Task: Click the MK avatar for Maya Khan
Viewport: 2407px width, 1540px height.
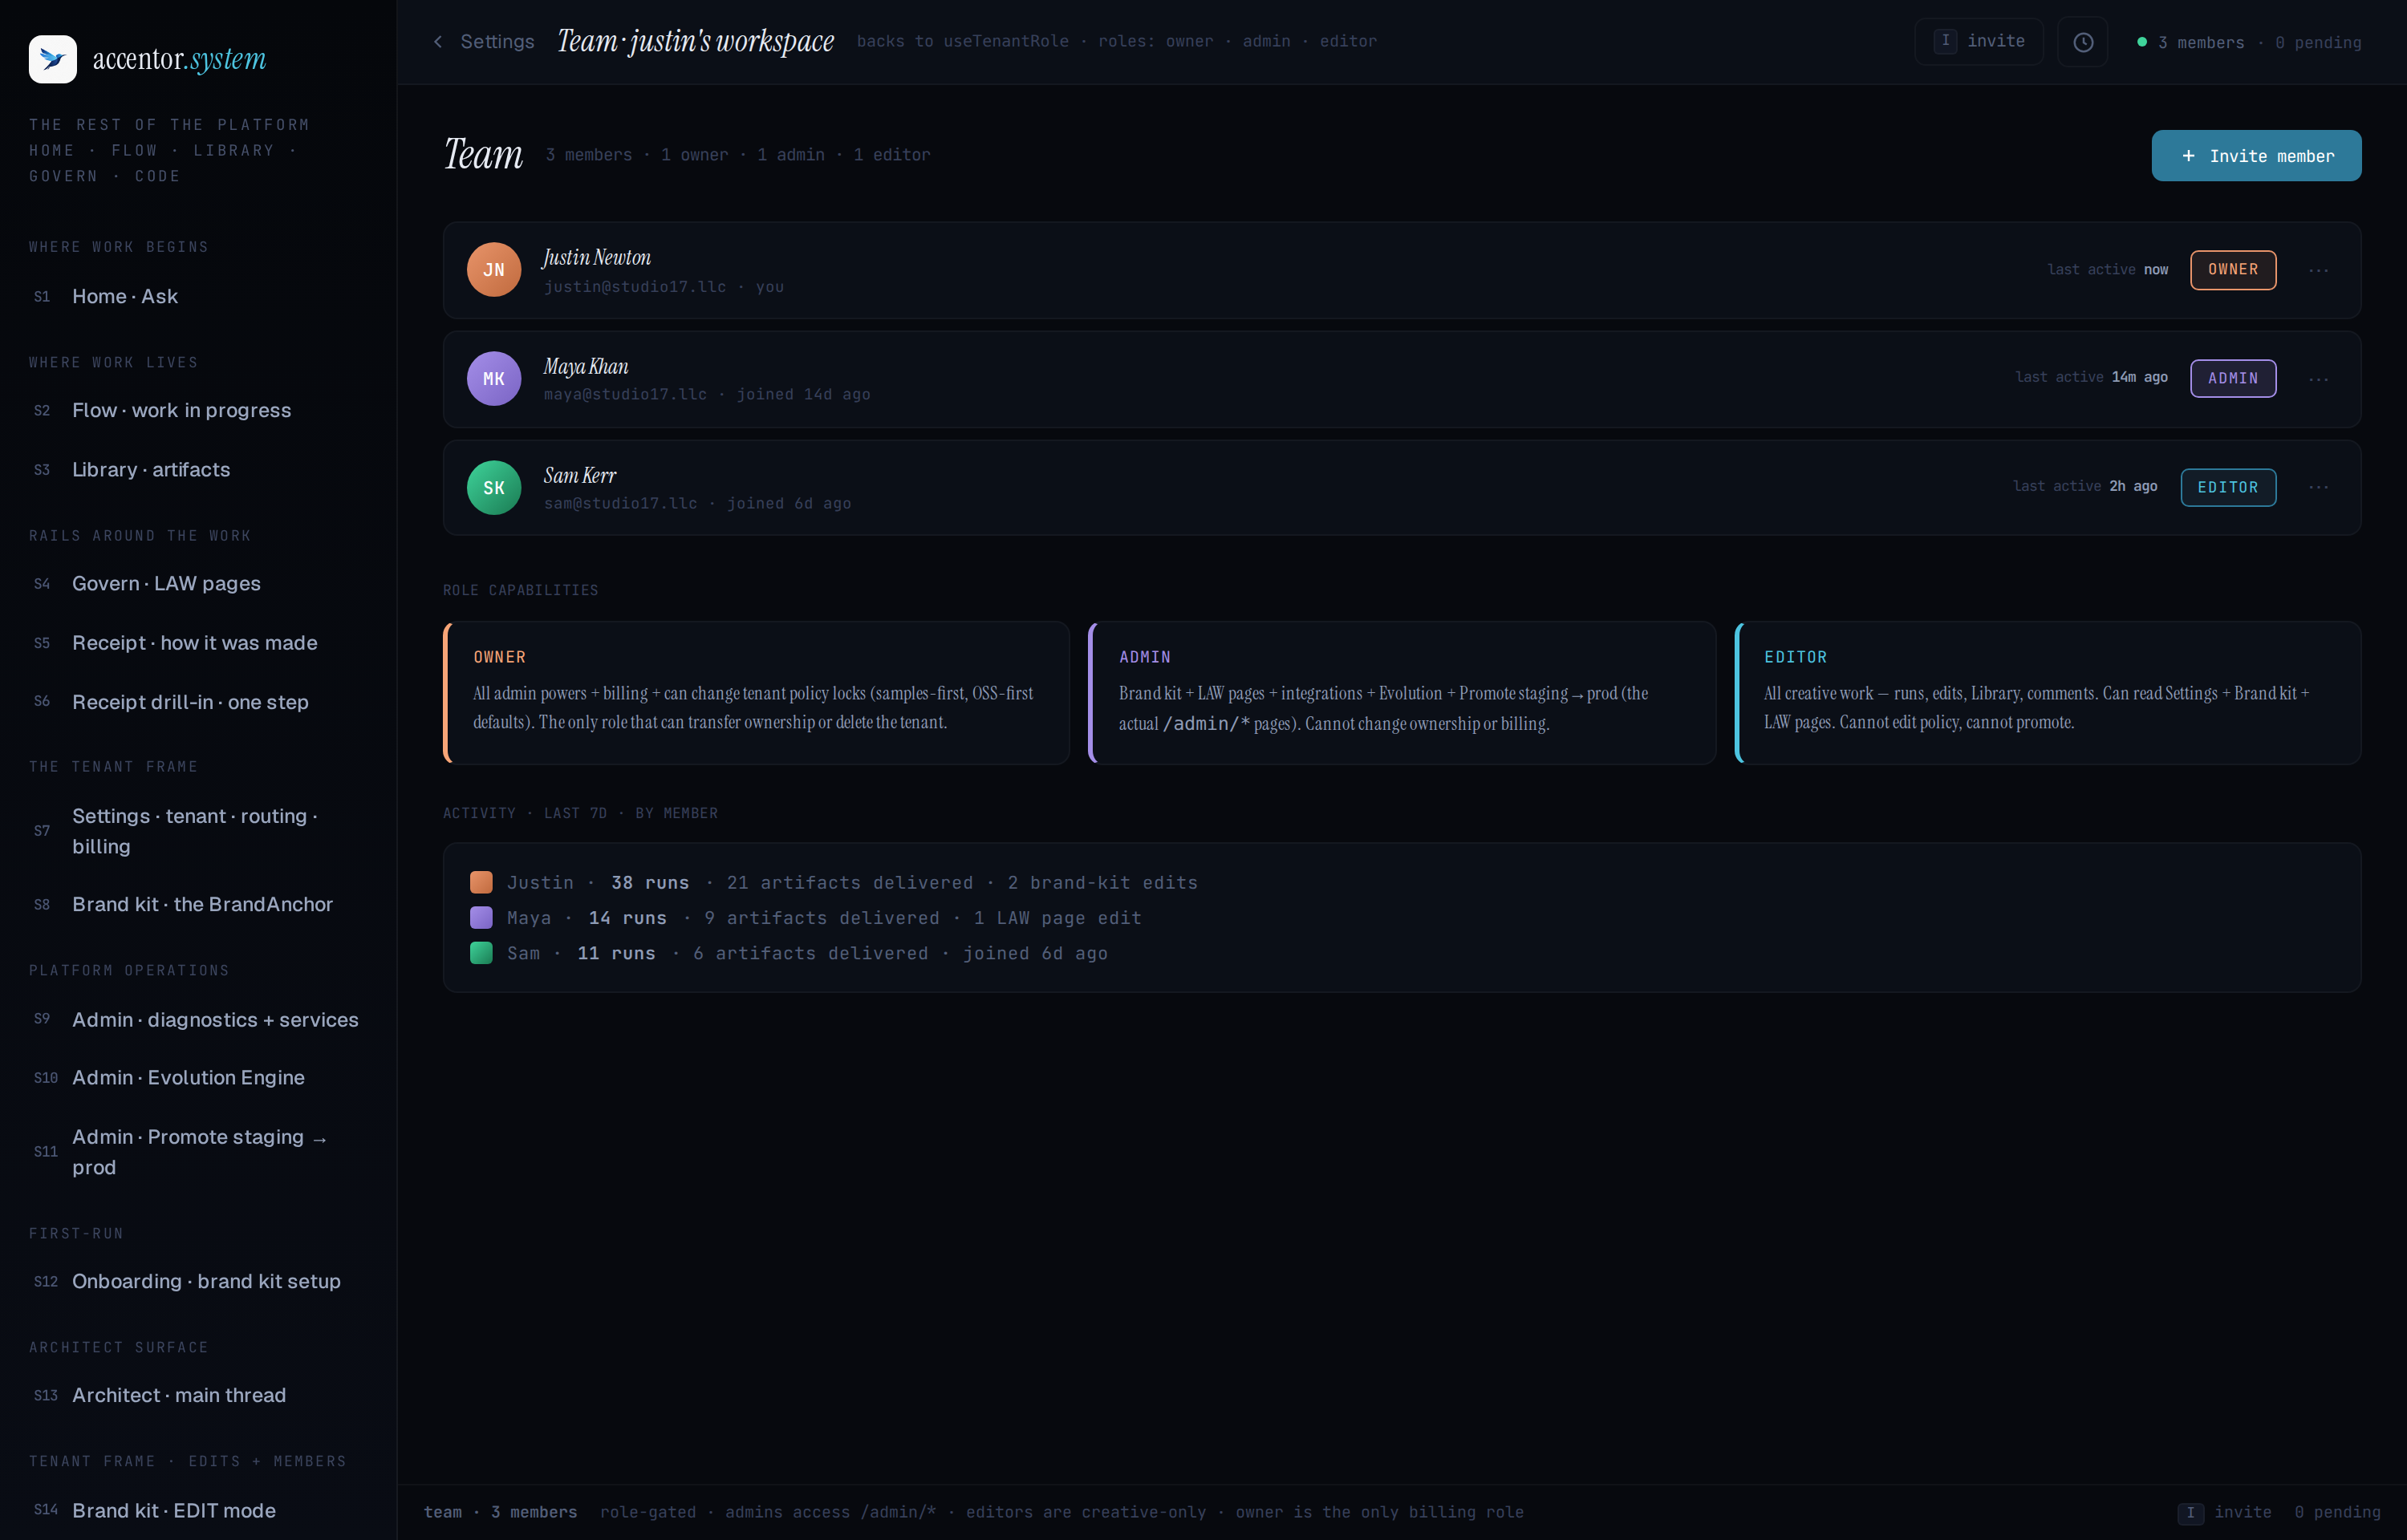Action: pos(494,379)
